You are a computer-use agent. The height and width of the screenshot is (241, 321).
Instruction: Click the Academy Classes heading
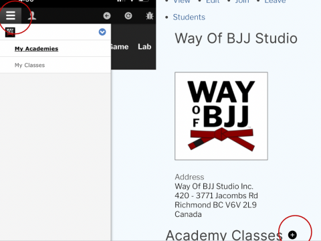pyautogui.click(x=224, y=235)
